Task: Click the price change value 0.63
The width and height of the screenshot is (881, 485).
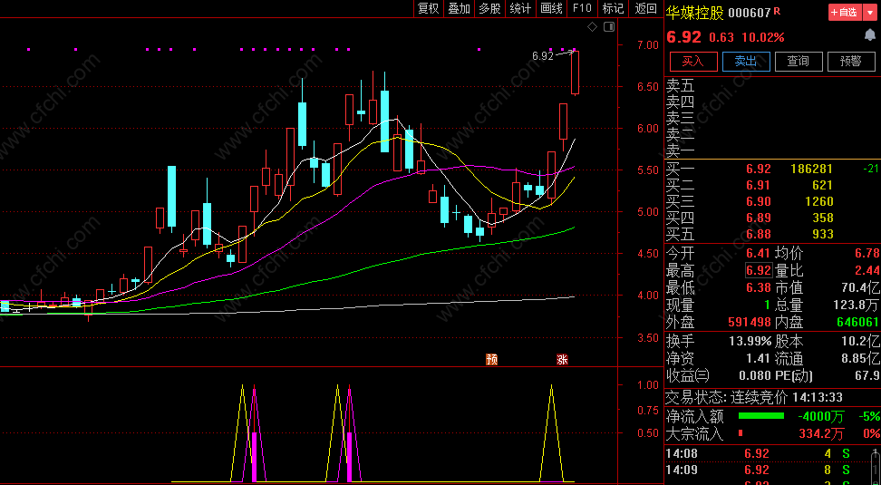Action: [721, 38]
